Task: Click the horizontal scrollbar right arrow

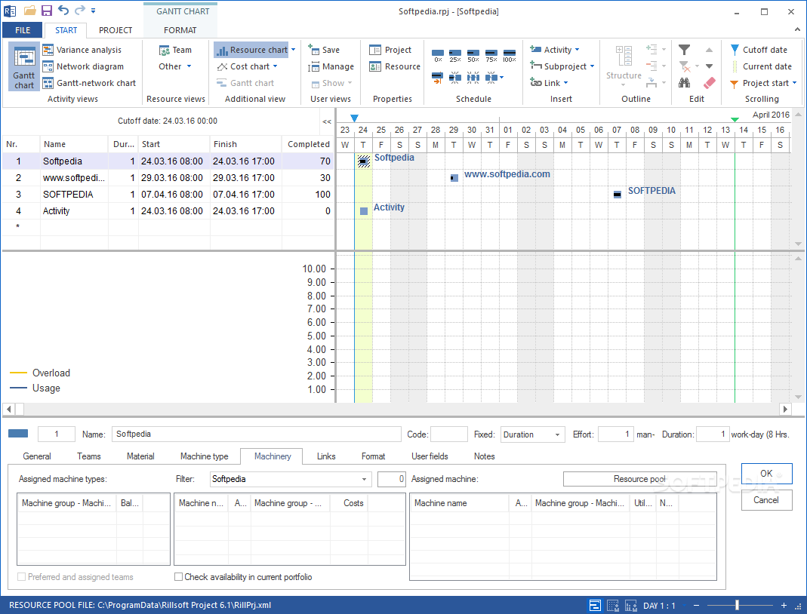Action: pyautogui.click(x=785, y=410)
